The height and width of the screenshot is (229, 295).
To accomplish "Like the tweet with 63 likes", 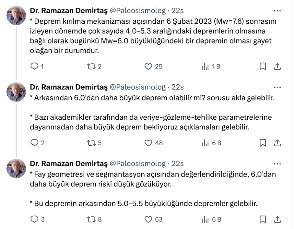I will click(148, 220).
